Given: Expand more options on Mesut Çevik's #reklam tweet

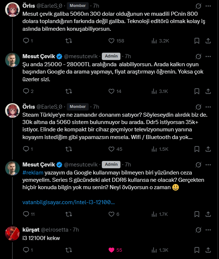Looking at the screenshot, I should pyautogui.click(x=208, y=165).
